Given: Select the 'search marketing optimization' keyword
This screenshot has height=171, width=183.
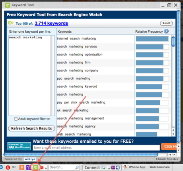Looking at the screenshot, I should 80,55.
